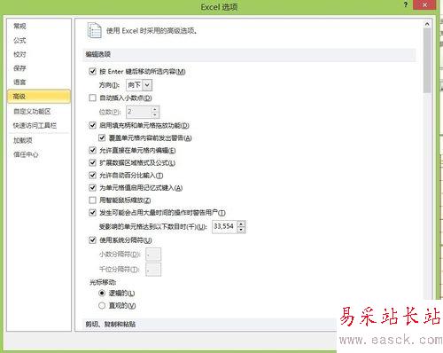Select the 直观的 cursor movement radio
Image resolution: width=443 pixels, height=353 pixels.
coord(102,306)
